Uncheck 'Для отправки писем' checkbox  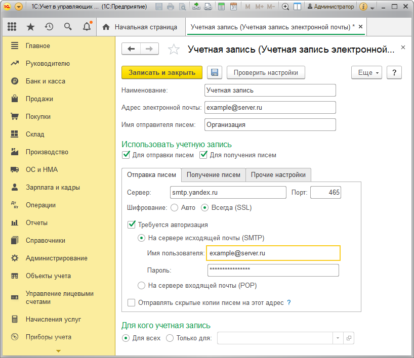coord(126,155)
